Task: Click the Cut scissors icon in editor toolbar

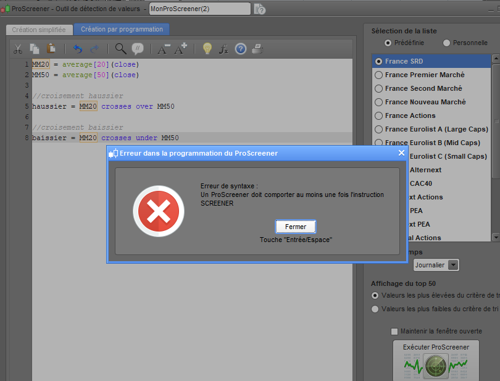Action: [18, 49]
